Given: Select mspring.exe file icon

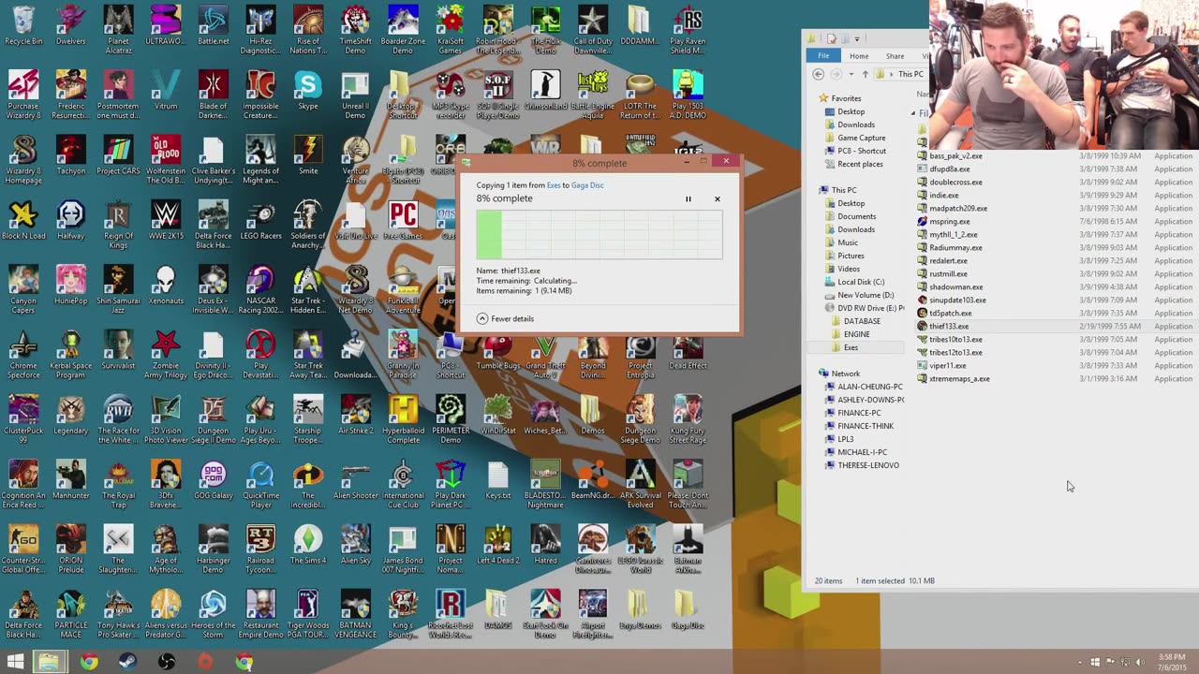Looking at the screenshot, I should pos(922,222).
